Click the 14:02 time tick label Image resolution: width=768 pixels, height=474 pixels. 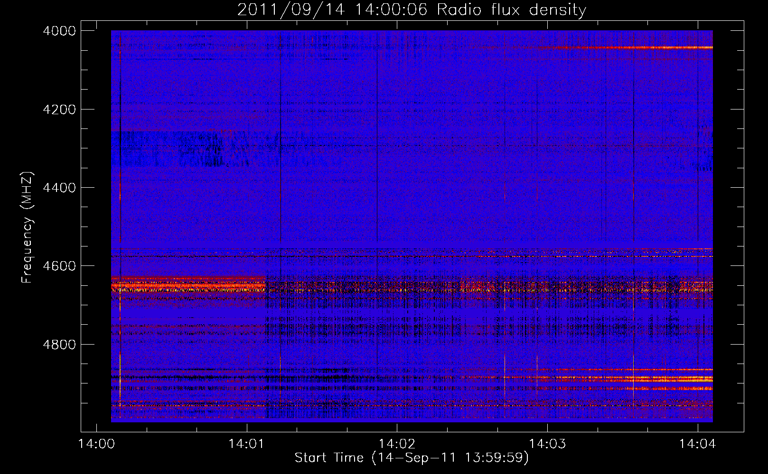pos(397,444)
